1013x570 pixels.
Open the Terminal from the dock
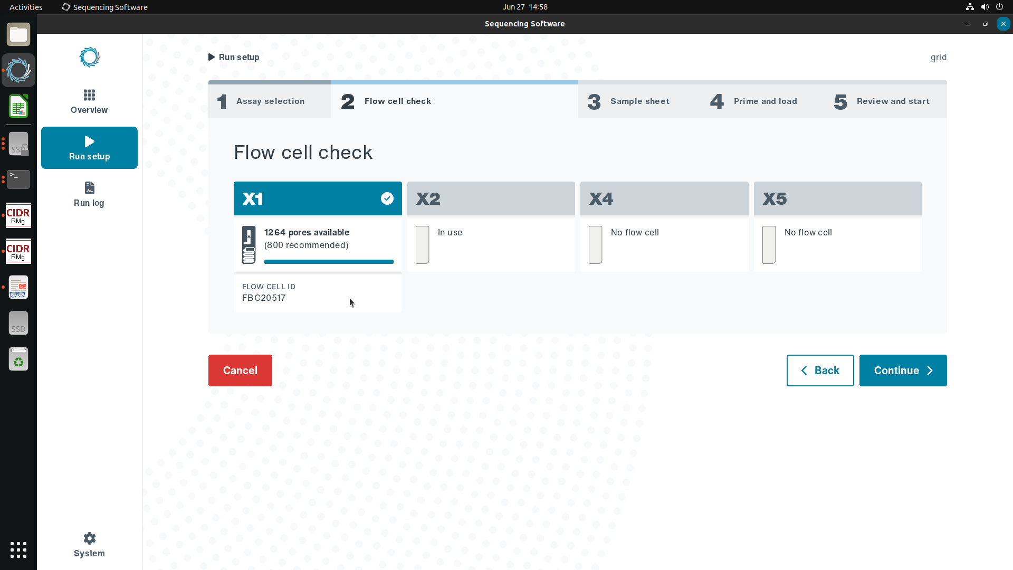point(18,179)
